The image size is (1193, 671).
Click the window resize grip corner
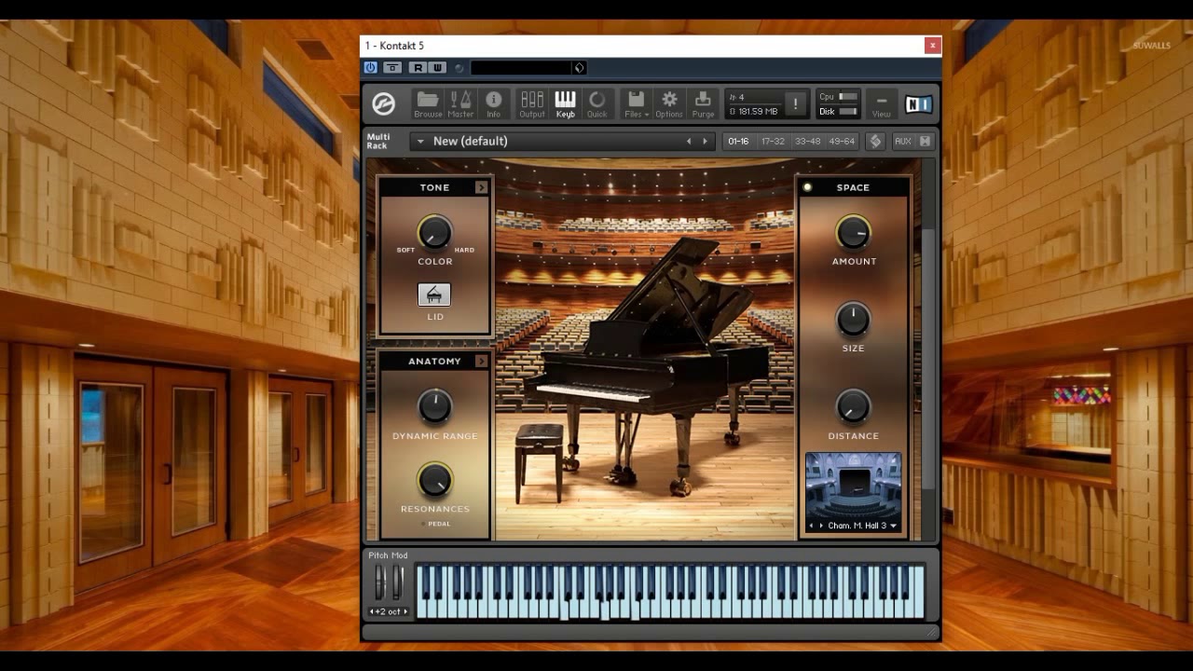coord(932,632)
